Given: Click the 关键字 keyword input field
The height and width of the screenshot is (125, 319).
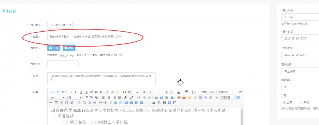Looking at the screenshot, I should coord(63,64).
